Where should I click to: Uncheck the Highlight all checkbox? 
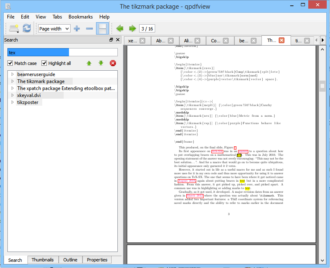(x=44, y=63)
